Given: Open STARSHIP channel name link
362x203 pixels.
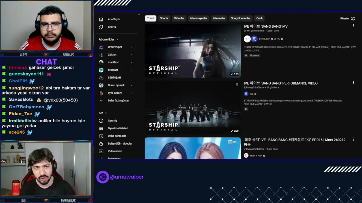Looking at the screenshot, I should (x=264, y=39).
